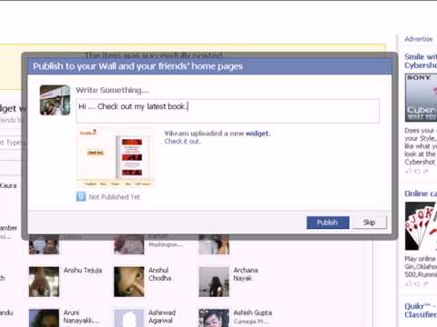The width and height of the screenshot is (437, 327).
Task: Click the Not Published Yet icon
Action: point(81,197)
